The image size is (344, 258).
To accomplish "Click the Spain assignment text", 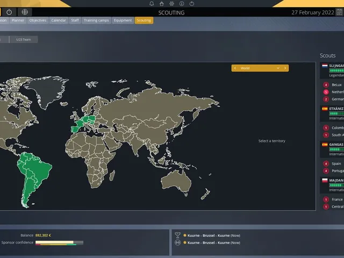I will (336, 163).
